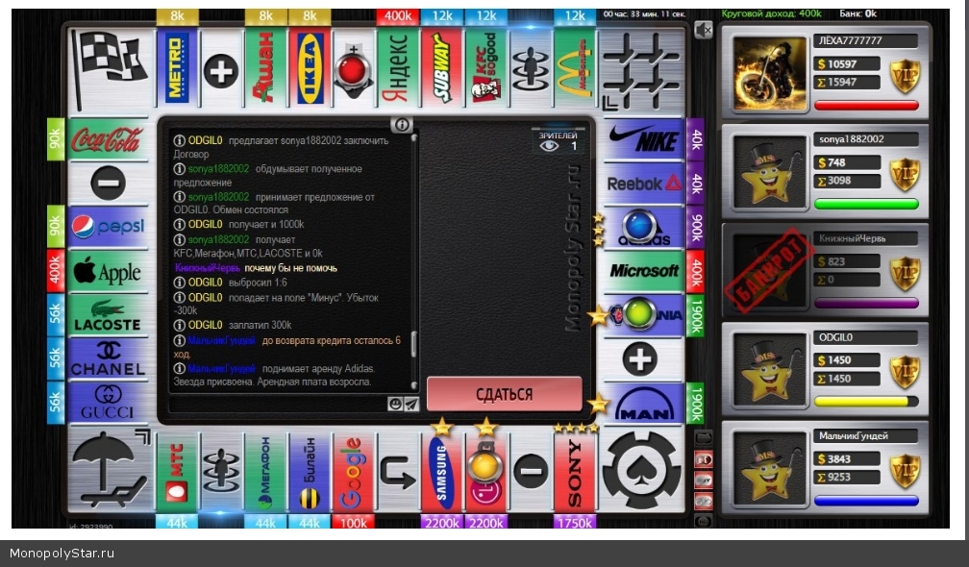
Task: Select the SONY property cell
Action: [x=575, y=473]
